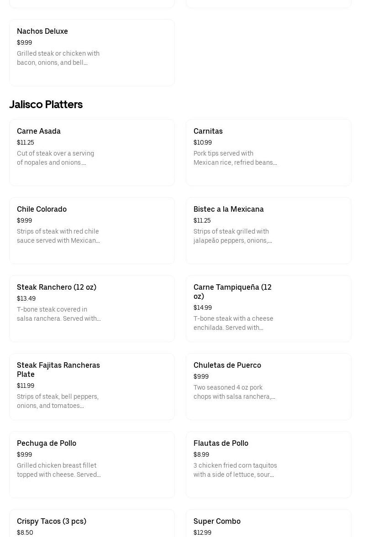Click the $14.99 Carne Tampiqueña price

[x=203, y=308]
